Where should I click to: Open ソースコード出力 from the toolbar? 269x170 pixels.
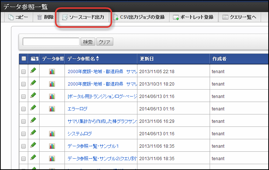(x=83, y=17)
